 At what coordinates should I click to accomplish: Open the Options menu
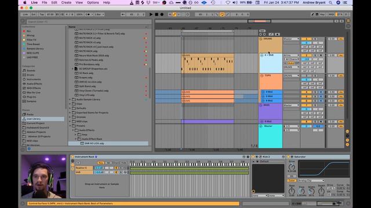click(93, 2)
